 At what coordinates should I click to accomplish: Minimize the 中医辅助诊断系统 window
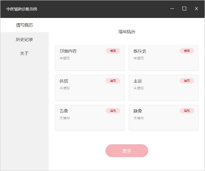(x=172, y=9)
